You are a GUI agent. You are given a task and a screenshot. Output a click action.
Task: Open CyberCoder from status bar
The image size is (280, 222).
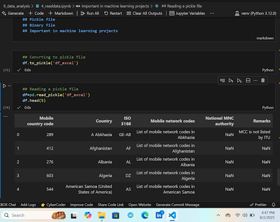pos(53,205)
